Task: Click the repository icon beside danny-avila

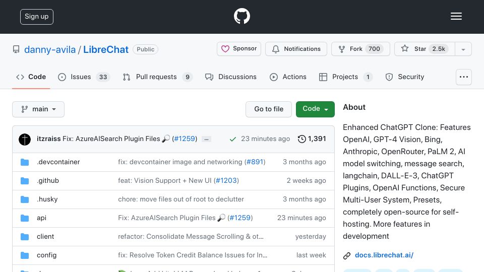Action: click(16, 49)
